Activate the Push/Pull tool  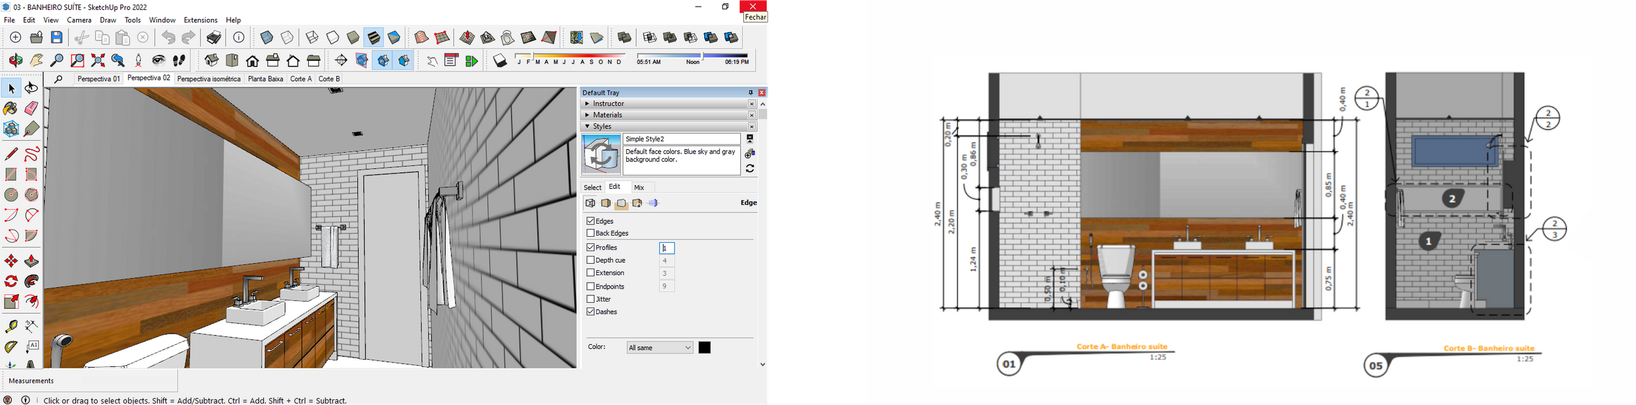click(x=31, y=262)
